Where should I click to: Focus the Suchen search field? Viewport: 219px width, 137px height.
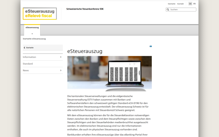point(181,9)
